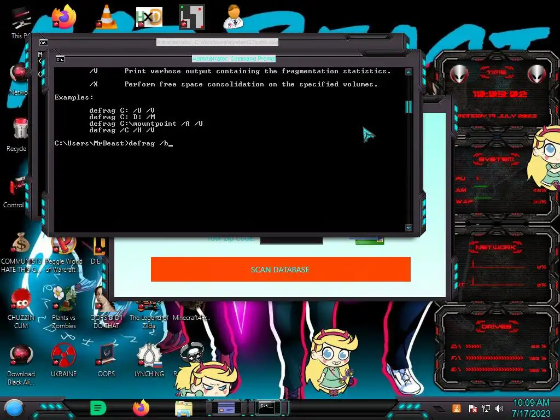Open the Action Center flag tray icon
This screenshot has height=420, width=560.
[x=473, y=408]
